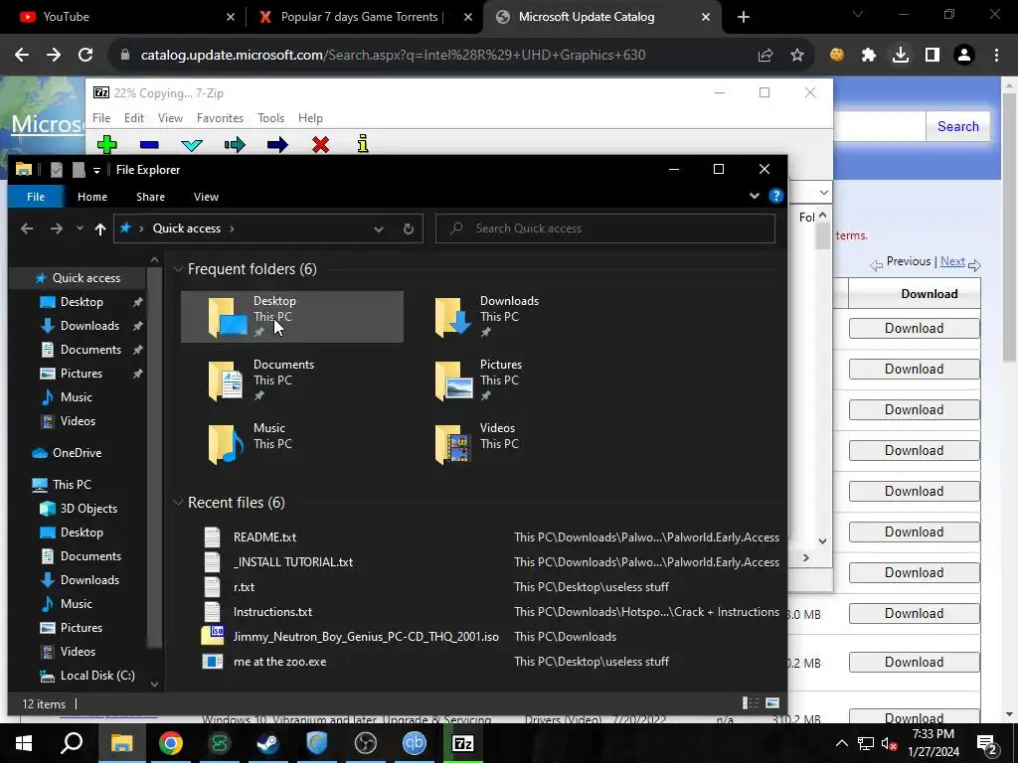Screen dimensions: 1018x763
Task: Open qBittorrent from the taskbar
Action: (x=415, y=743)
